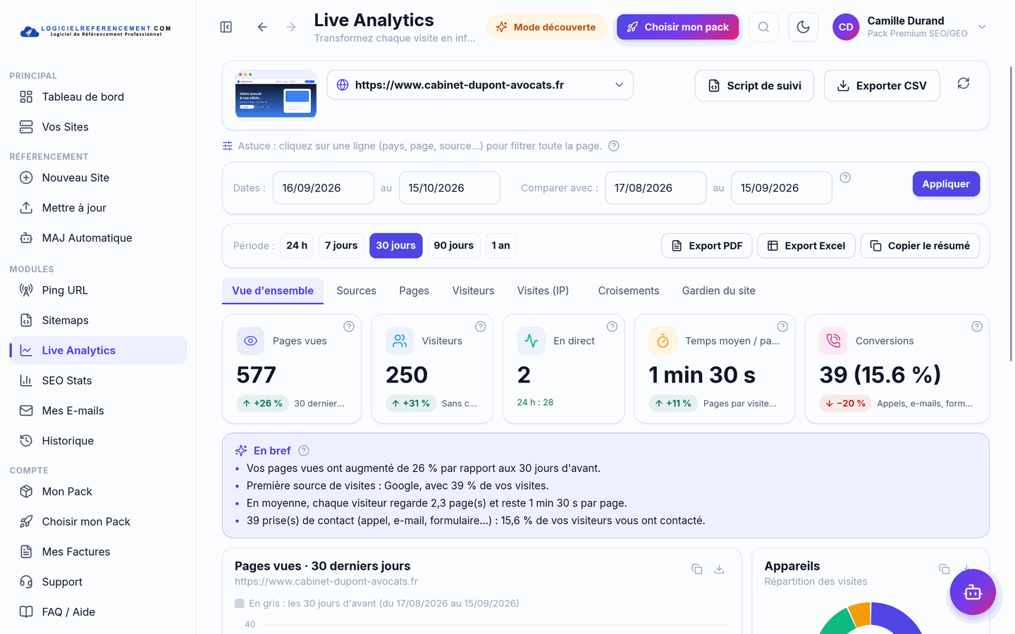Download the Pages vues chart
1015x634 pixels.
tap(720, 569)
